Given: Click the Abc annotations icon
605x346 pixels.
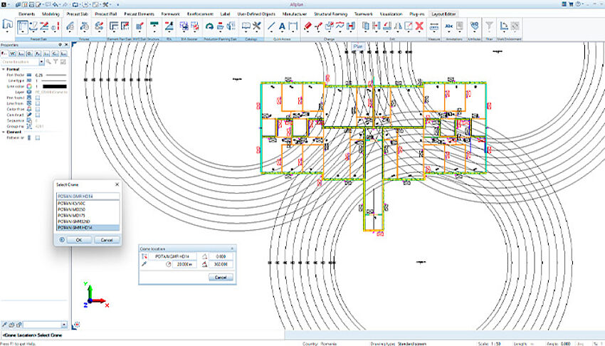Looking at the screenshot, I should tap(449, 26).
